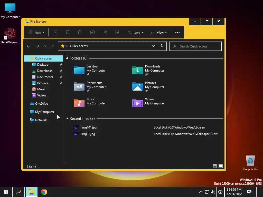Viewport: 263px width, 197px height.
Task: Click the path ending in Wallpaper\Glow
Action: 186,134
